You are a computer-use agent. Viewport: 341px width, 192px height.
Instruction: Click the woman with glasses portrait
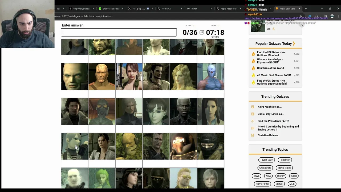(156, 111)
